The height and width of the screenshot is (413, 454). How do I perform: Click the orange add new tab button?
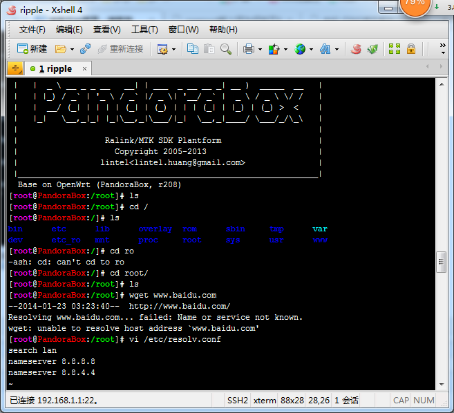15,69
